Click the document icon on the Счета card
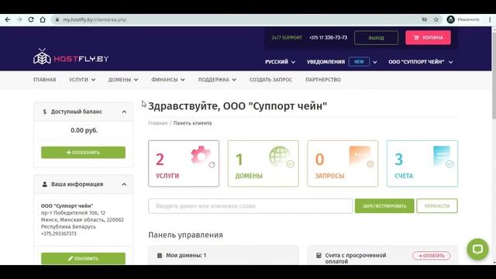496x279 pixels. click(442, 156)
